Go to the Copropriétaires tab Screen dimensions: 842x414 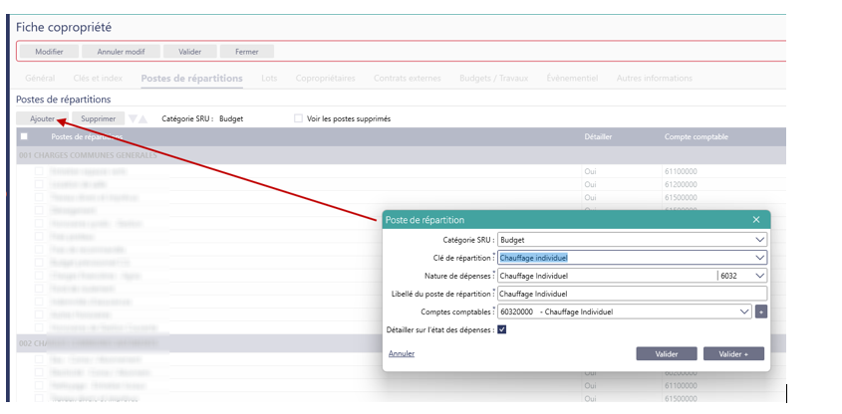click(x=325, y=79)
